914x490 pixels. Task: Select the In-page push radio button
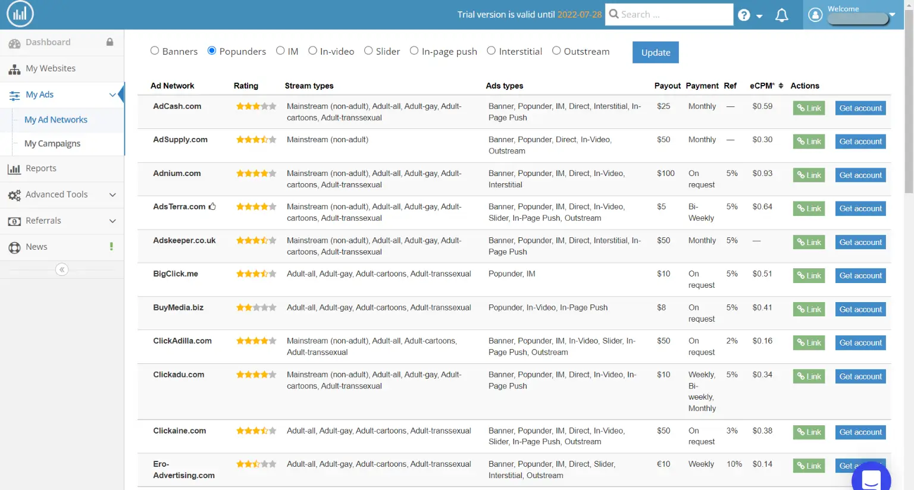(414, 51)
